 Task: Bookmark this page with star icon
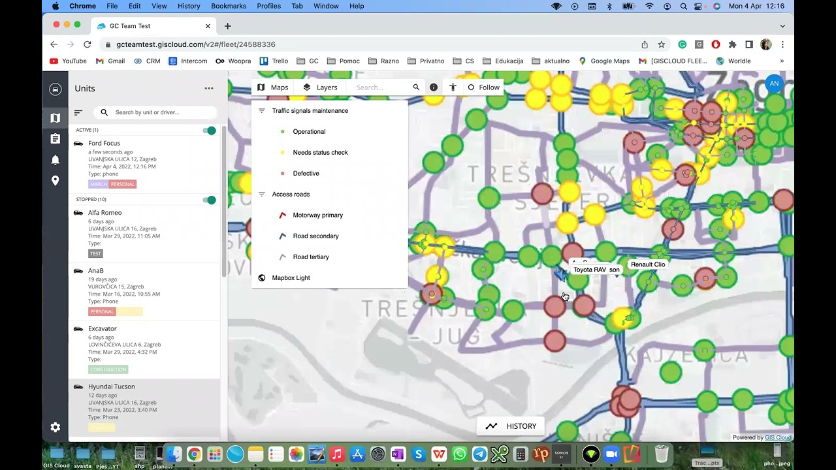[662, 44]
